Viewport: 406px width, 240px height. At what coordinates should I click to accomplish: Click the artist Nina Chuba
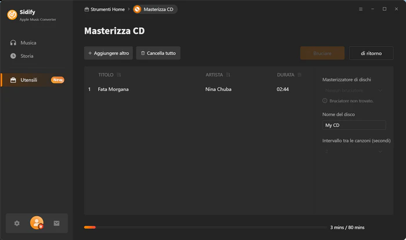point(218,89)
